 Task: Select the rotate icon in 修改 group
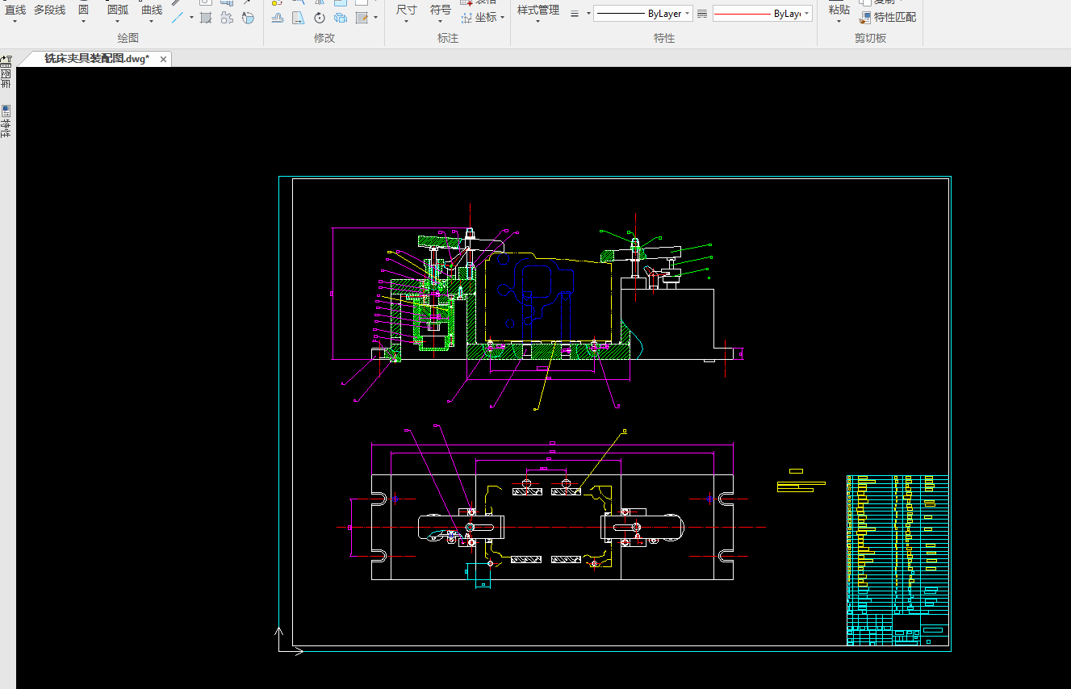point(320,18)
